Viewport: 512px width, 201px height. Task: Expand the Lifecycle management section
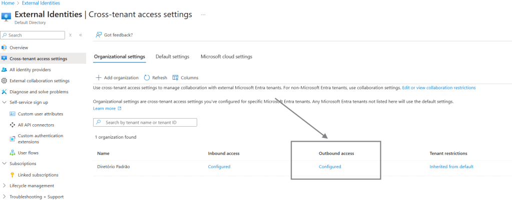[x=5, y=186]
